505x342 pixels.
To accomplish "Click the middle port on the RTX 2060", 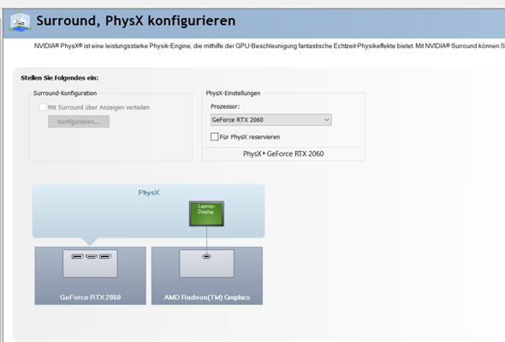I will tap(92, 256).
